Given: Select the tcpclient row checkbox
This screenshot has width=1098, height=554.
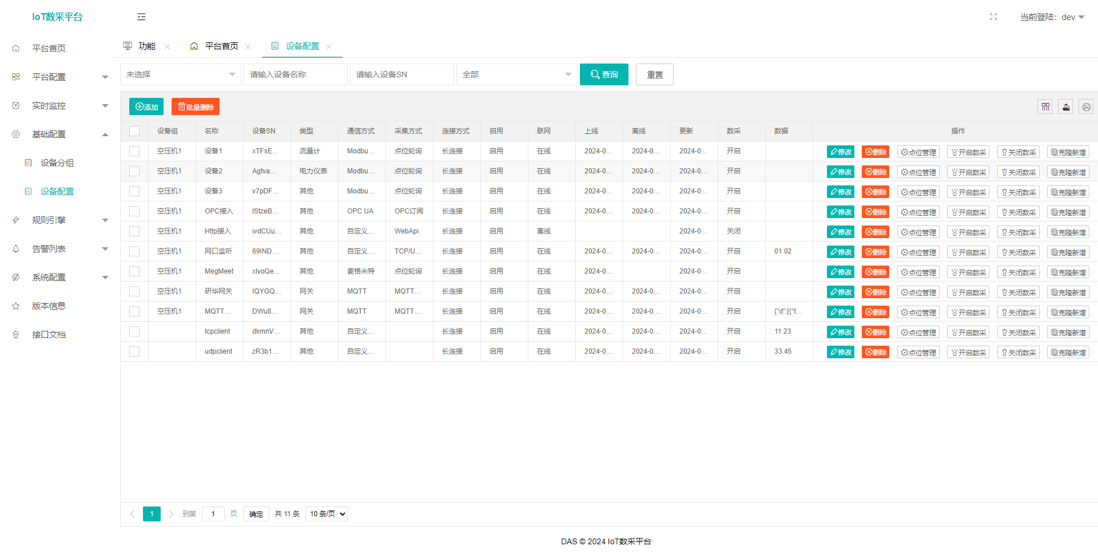Looking at the screenshot, I should click(134, 331).
